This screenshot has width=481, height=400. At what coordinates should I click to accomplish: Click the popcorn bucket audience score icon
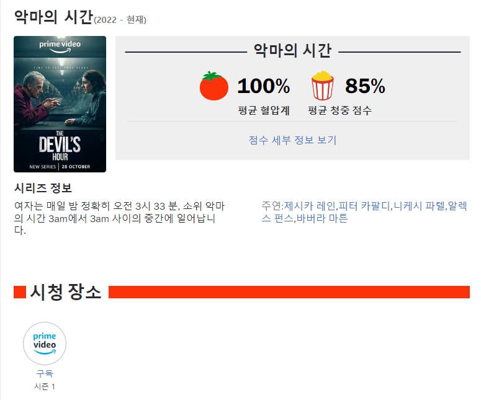click(322, 86)
